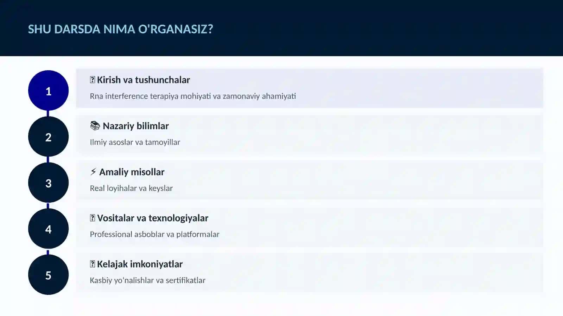Click the lightning icon beside Amaliy misollar
Screen dimensions: 563x316
[x=93, y=172]
